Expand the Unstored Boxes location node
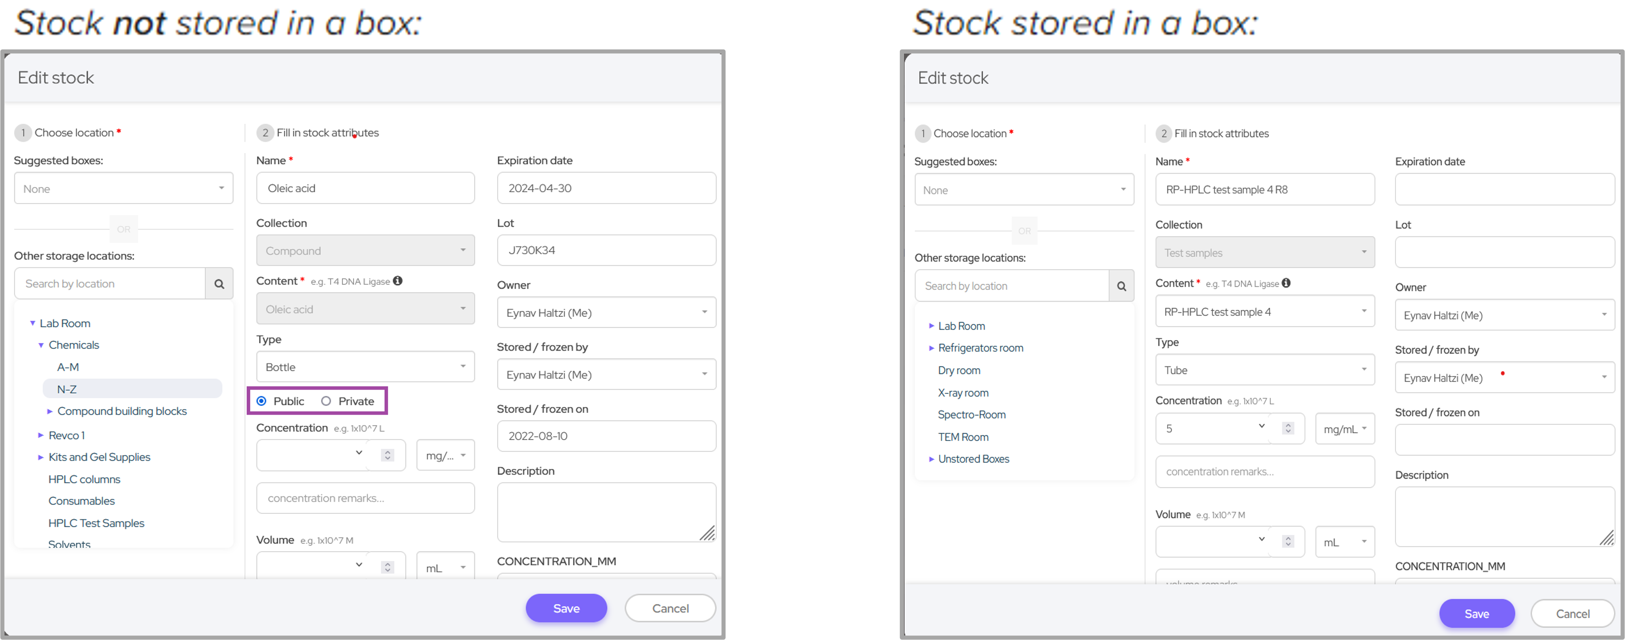This screenshot has width=1625, height=640. (x=931, y=460)
